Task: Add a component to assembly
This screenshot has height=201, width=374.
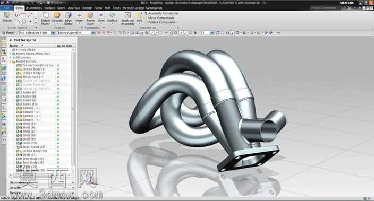Action: coord(139,18)
